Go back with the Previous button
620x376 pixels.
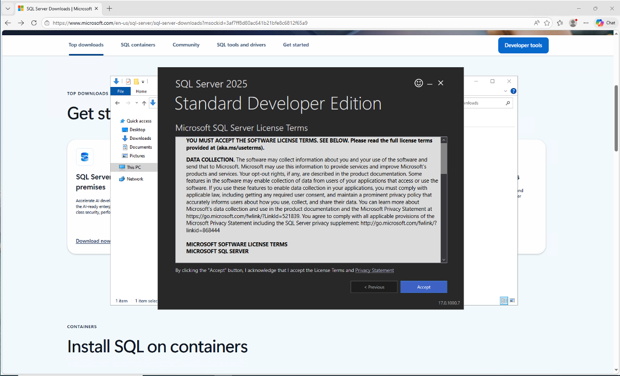tap(374, 287)
